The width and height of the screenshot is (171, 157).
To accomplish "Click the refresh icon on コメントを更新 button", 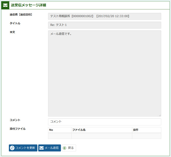I will 12,148.
